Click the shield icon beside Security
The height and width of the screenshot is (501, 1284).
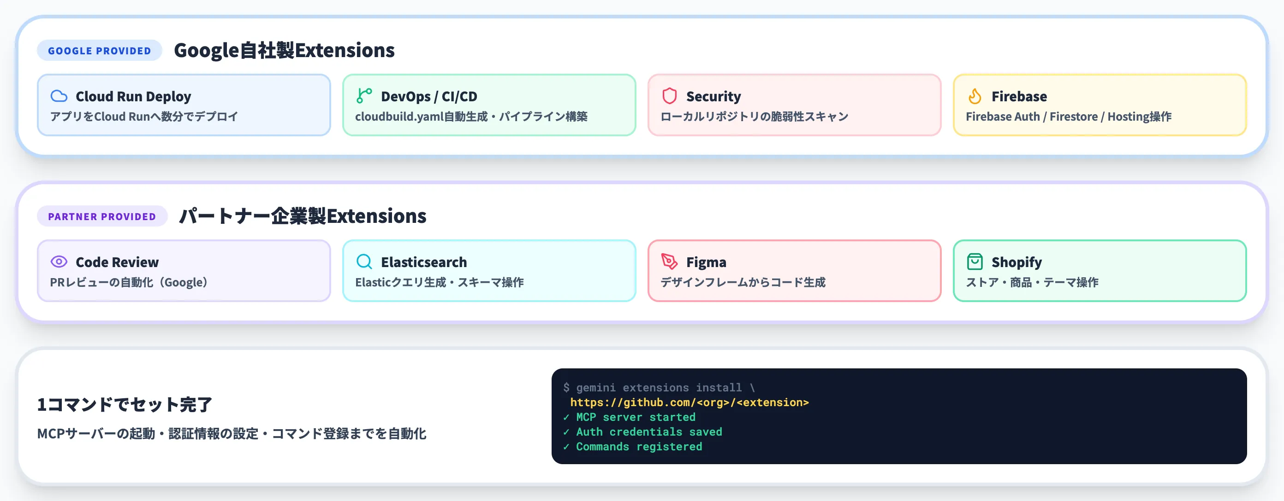(669, 96)
